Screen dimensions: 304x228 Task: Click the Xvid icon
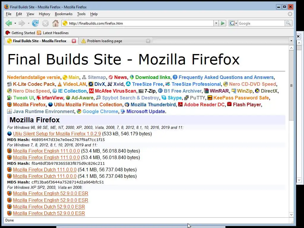click(110, 84)
